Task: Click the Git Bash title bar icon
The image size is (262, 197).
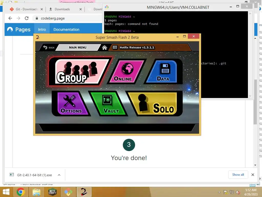Action: coord(107,7)
